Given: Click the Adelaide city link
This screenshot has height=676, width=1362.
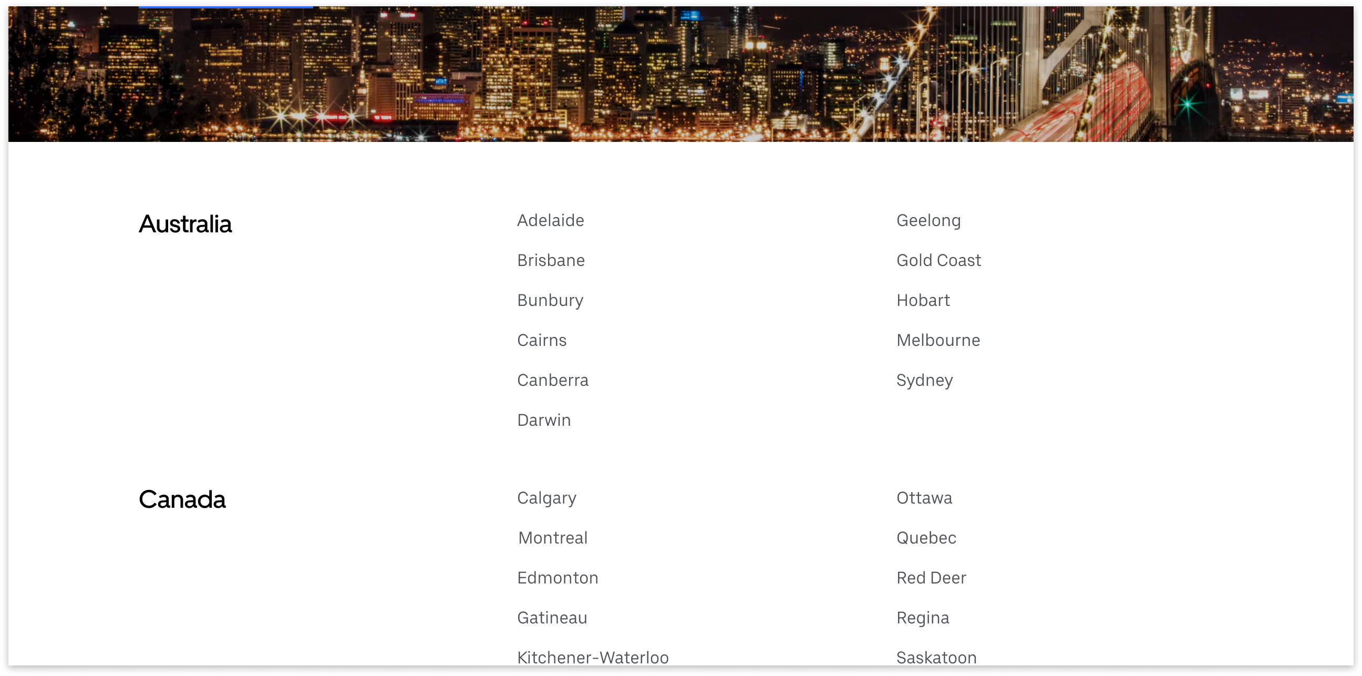Looking at the screenshot, I should pos(552,221).
